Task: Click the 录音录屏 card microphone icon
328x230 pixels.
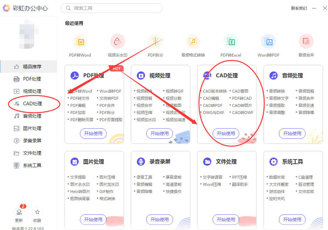Action: (x=141, y=162)
